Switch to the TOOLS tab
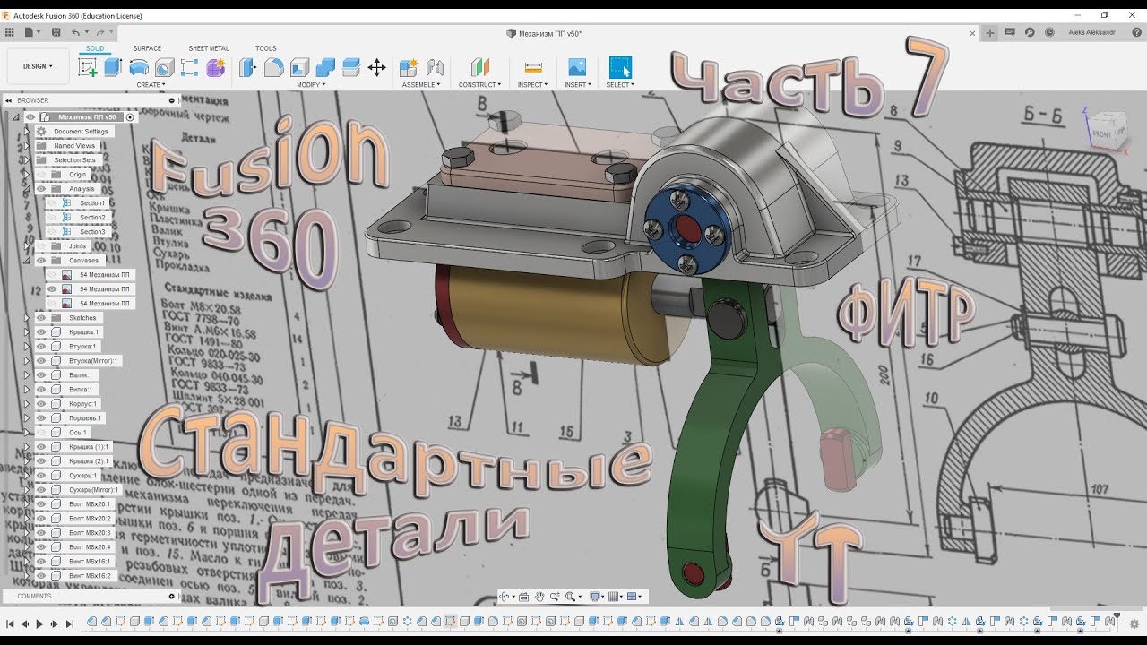This screenshot has height=645, width=1147. click(265, 48)
